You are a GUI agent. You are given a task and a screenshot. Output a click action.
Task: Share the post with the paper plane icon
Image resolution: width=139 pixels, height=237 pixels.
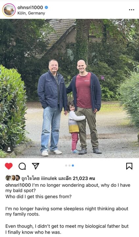(x=35, y=166)
